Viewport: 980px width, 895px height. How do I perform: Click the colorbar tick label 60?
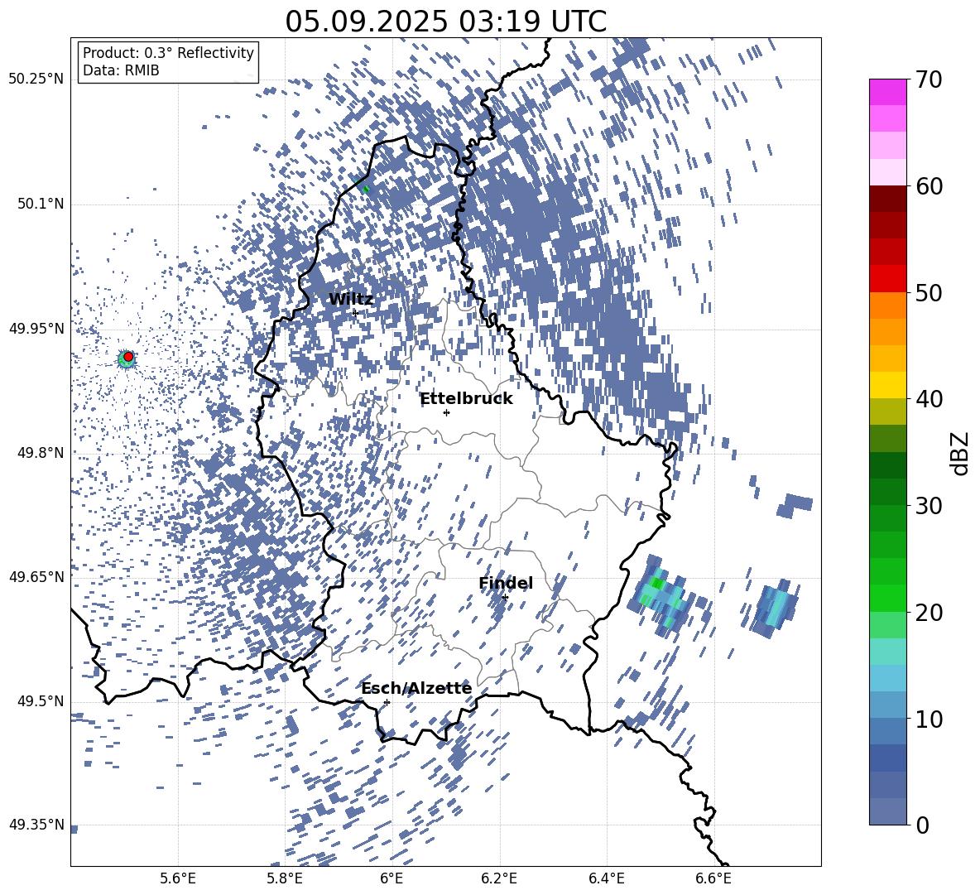pos(929,186)
